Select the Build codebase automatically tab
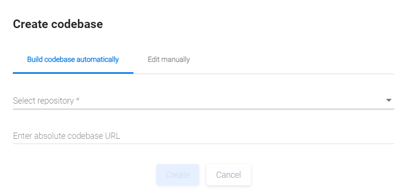This screenshot has width=407, height=193. tap(73, 60)
